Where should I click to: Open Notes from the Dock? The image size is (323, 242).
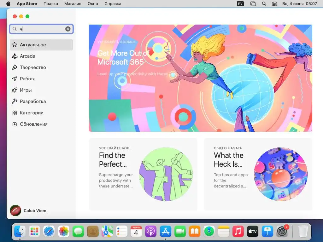(224, 232)
